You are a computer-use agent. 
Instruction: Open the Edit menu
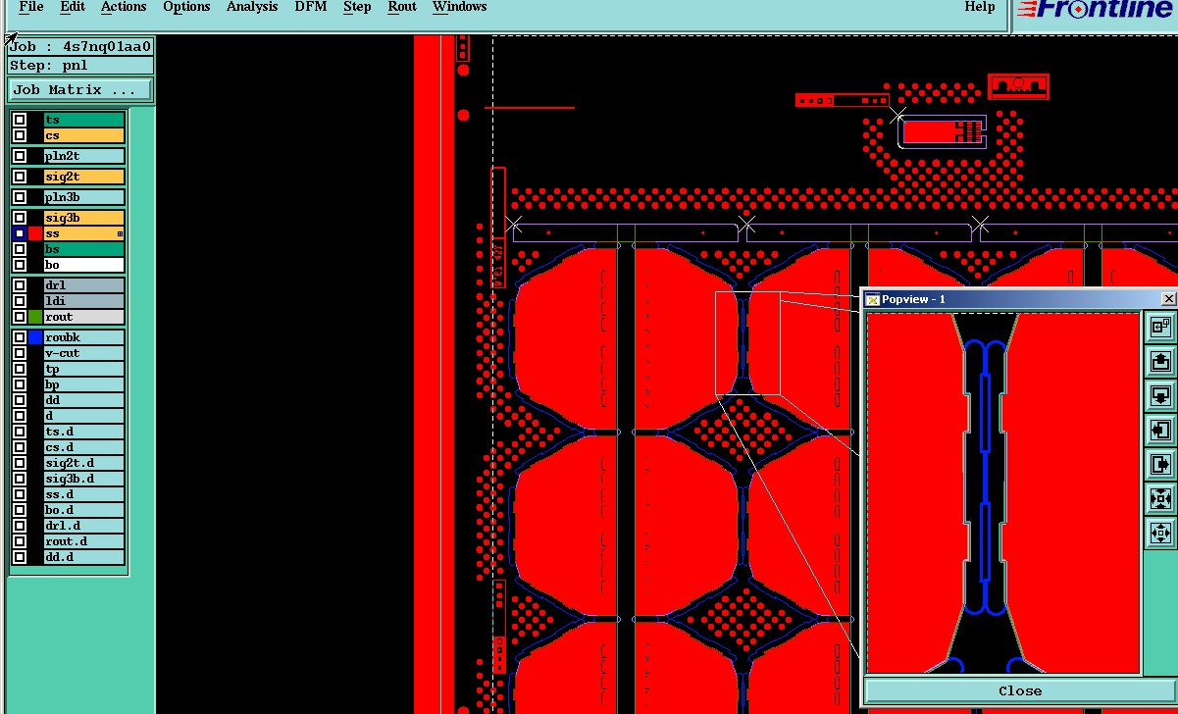tap(72, 7)
